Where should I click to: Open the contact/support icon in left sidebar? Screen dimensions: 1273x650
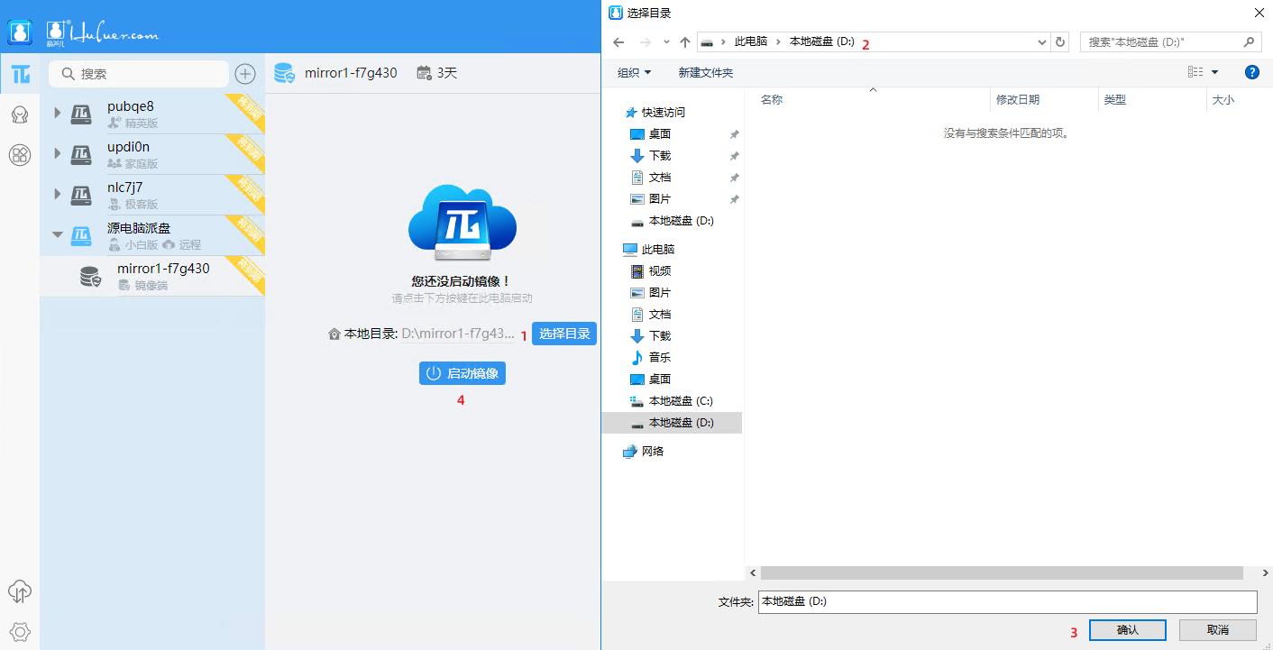pyautogui.click(x=20, y=114)
